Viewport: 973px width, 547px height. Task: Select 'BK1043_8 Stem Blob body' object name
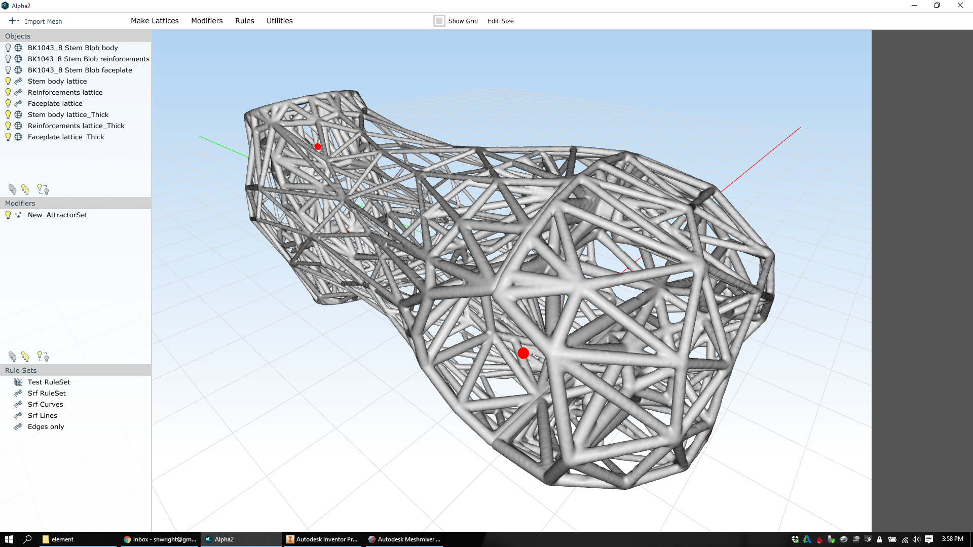click(72, 48)
